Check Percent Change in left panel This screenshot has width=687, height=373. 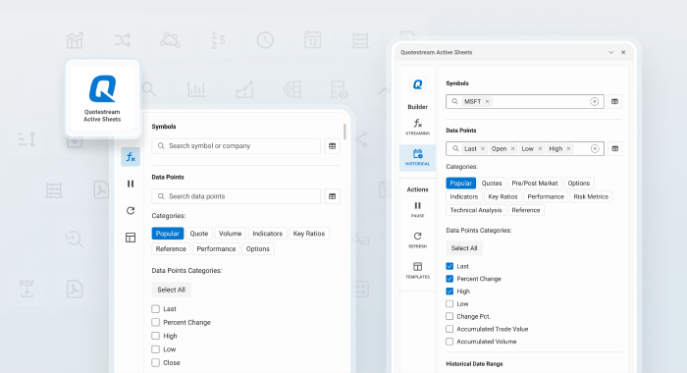155,322
